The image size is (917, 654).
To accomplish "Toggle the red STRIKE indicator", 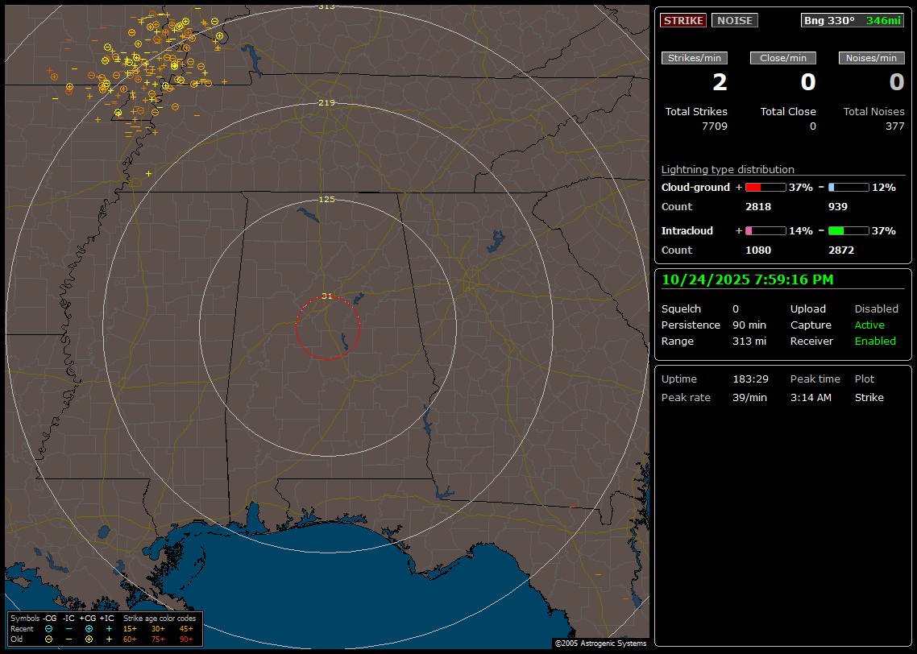I will click(x=683, y=21).
